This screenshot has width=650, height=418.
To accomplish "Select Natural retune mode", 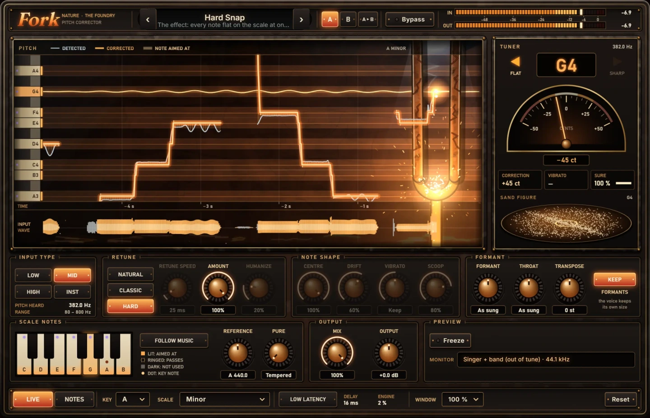I will [x=130, y=274].
